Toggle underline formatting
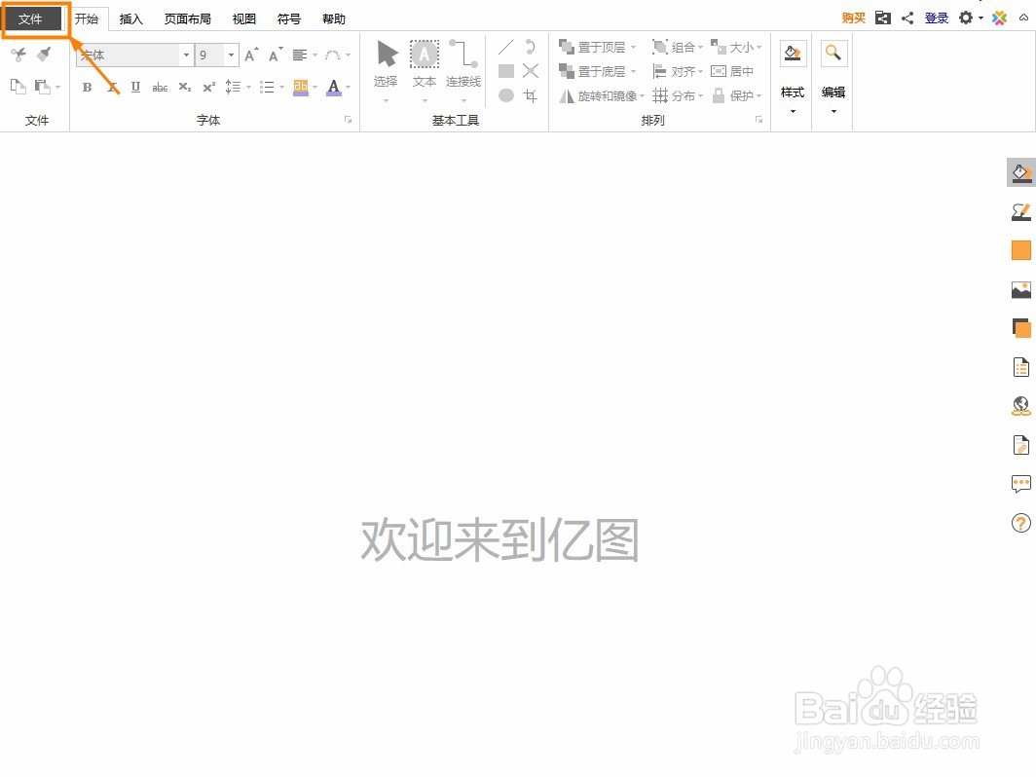The image size is (1036, 777). [135, 88]
